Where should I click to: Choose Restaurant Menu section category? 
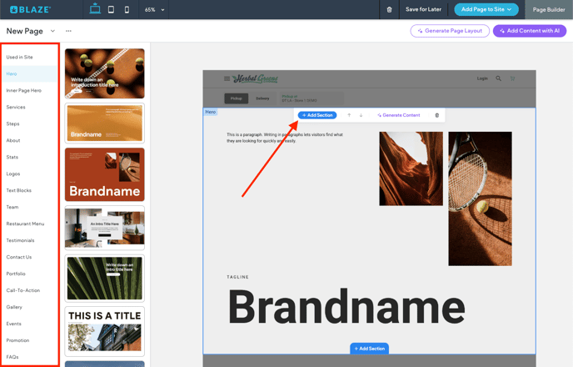[x=25, y=224]
